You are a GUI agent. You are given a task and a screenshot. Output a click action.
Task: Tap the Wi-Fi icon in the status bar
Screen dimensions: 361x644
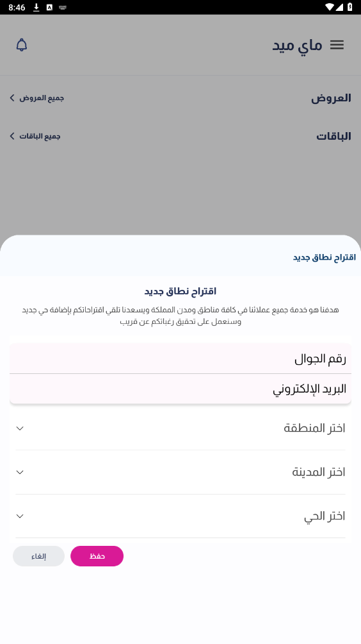(x=330, y=7)
